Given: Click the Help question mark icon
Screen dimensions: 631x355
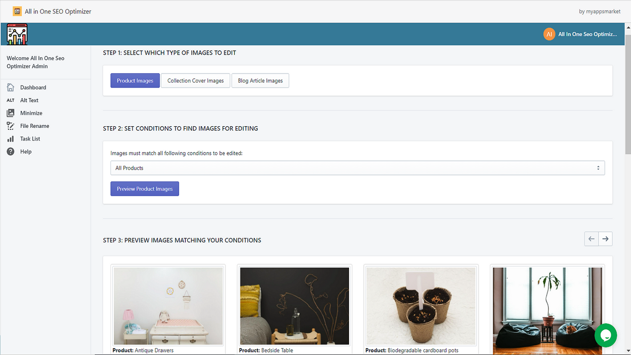Looking at the screenshot, I should 10,151.
